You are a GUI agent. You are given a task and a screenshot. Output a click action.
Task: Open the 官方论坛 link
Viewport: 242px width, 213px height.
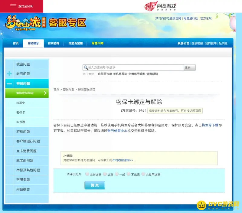point(206,18)
